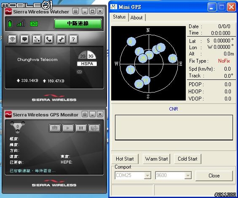Open the GPS satellite icon in Watcher toolbar
The width and height of the screenshot is (238, 198).
click(37, 40)
